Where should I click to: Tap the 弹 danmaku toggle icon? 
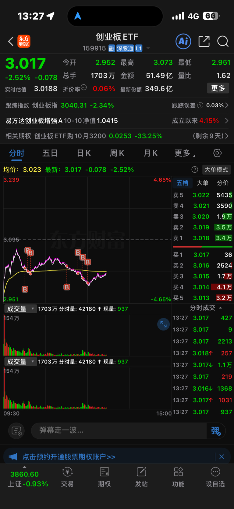(216, 431)
